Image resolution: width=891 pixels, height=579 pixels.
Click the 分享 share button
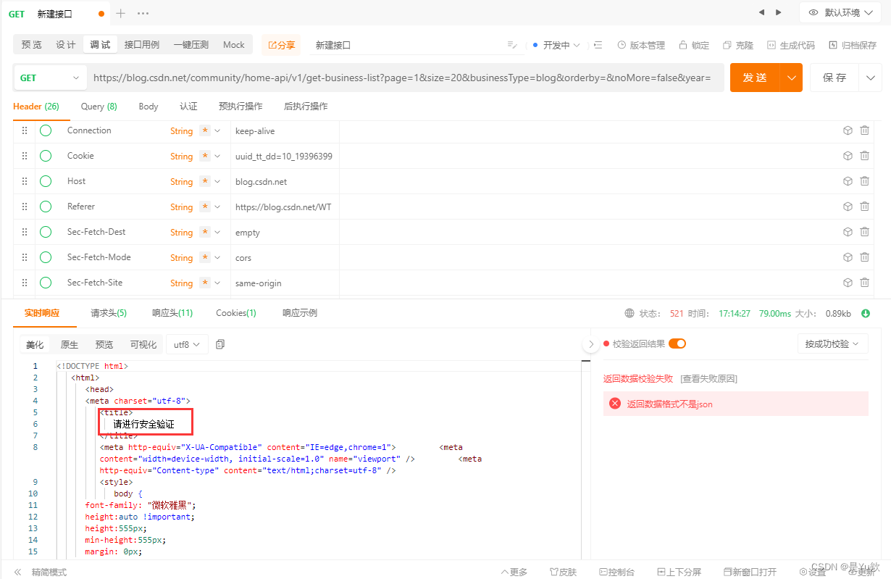282,45
